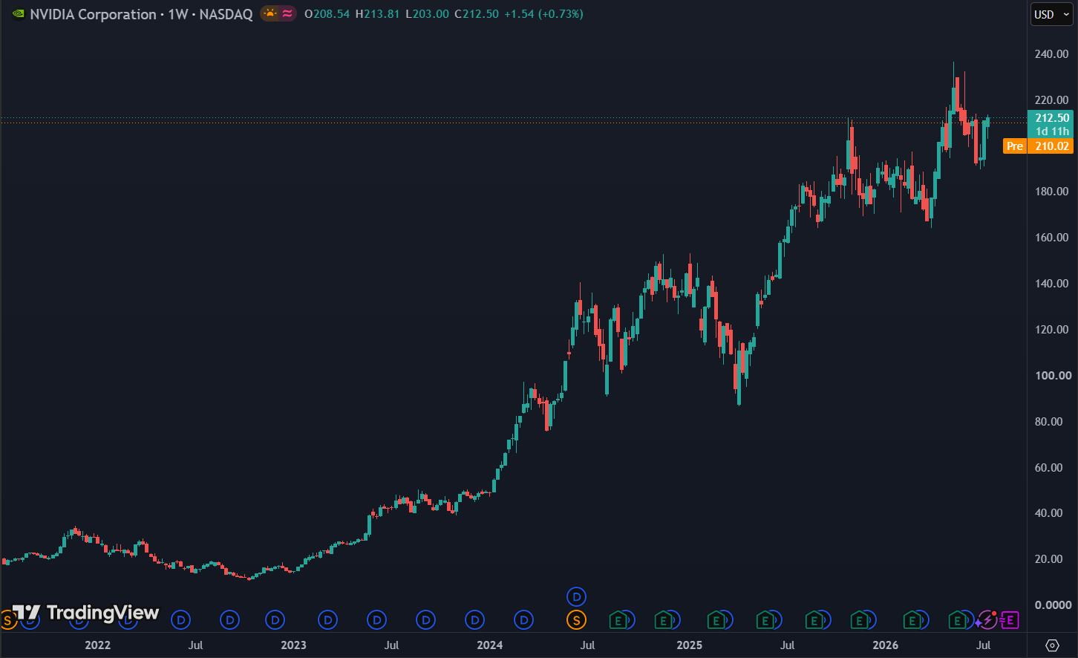Viewport: 1078px width, 658px height.
Task: Click the orange split S marker at far left edge
Action: coord(7,619)
